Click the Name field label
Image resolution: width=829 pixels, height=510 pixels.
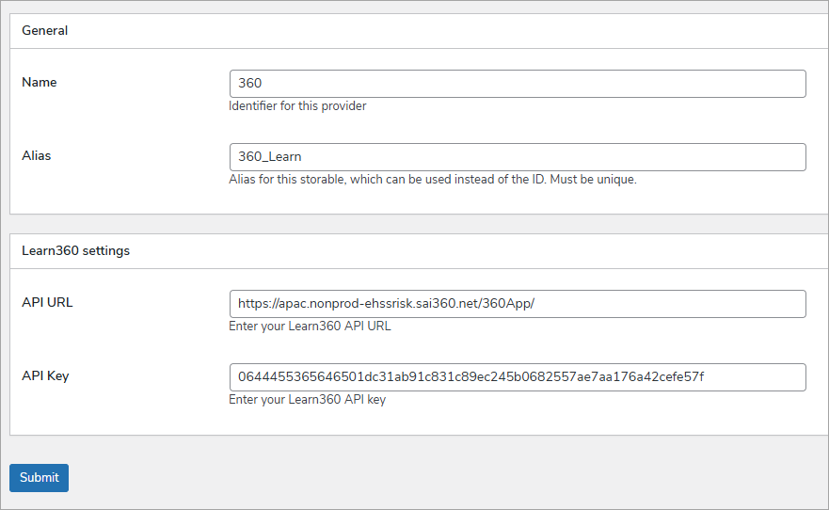tap(40, 83)
